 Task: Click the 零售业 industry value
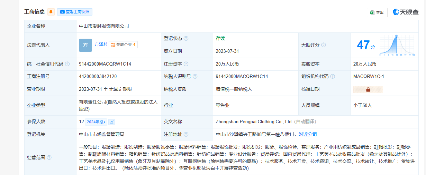tap(223, 105)
